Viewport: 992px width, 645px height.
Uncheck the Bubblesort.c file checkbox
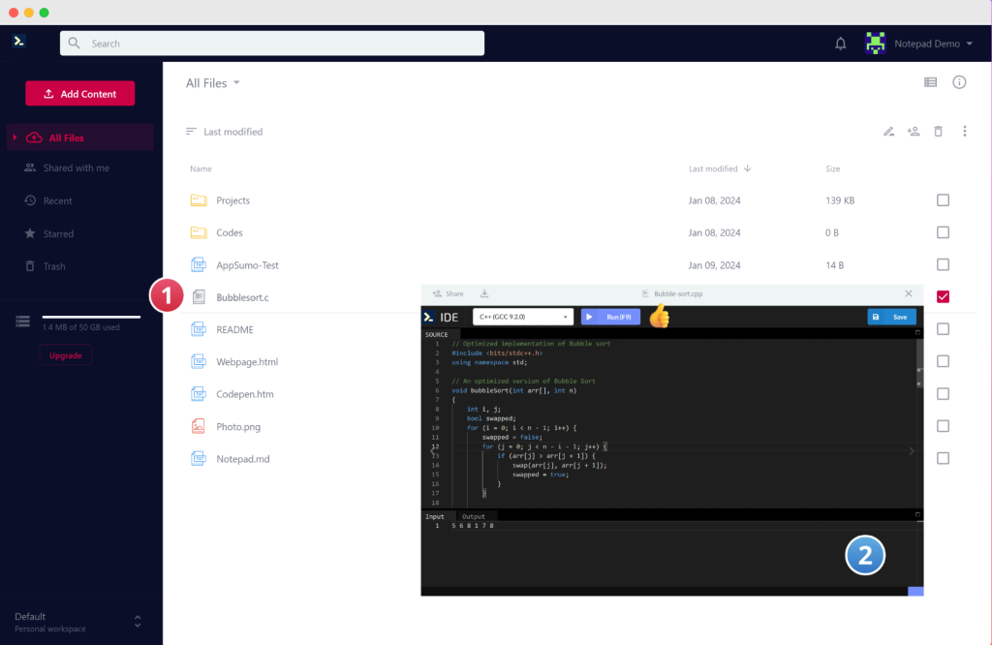[x=943, y=296]
